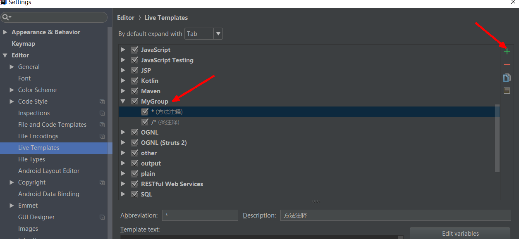This screenshot has height=239, width=519.
Task: Open the 'By default expand with' Tab dropdown
Action: click(203, 34)
